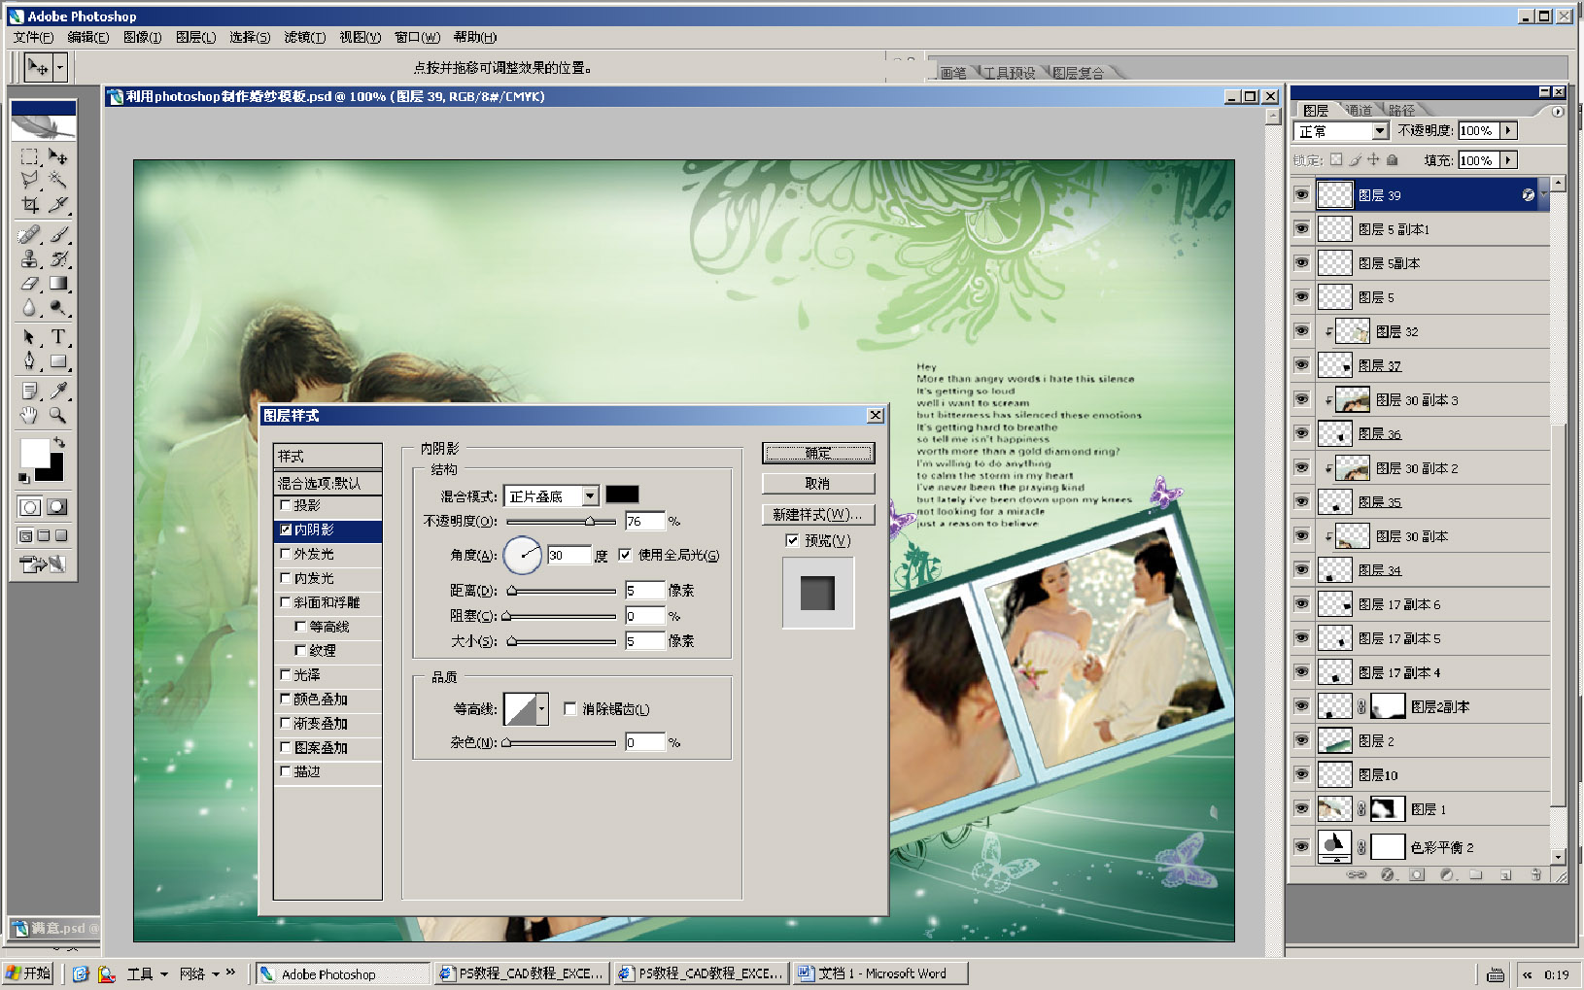
Task: Pick the Eraser tool
Action: click(x=29, y=284)
